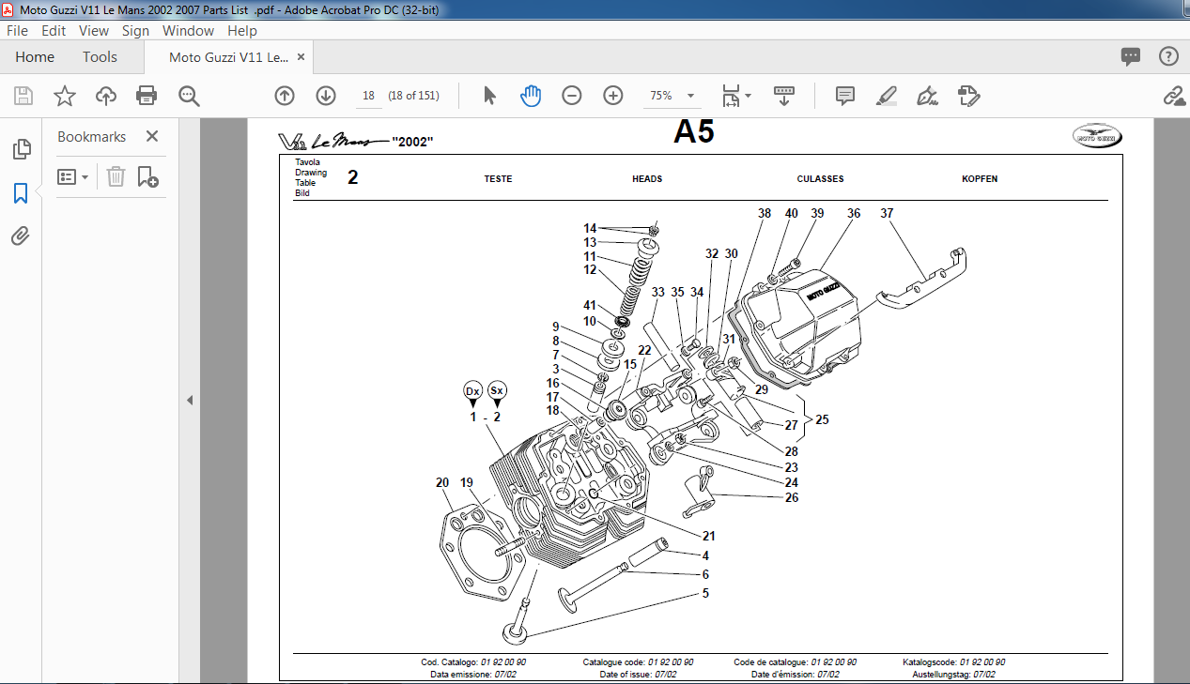The width and height of the screenshot is (1190, 684).
Task: Click the "TESTE" heading text
Action: coord(498,178)
